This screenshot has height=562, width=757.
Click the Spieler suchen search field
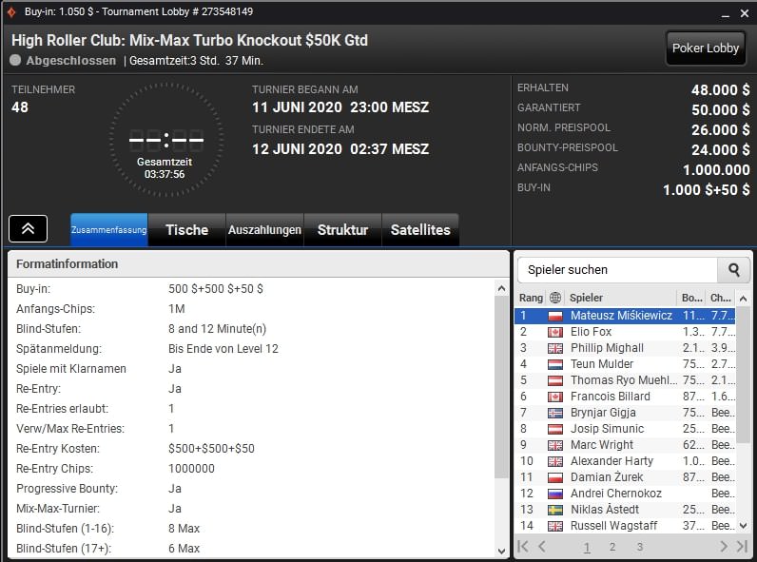tap(616, 270)
